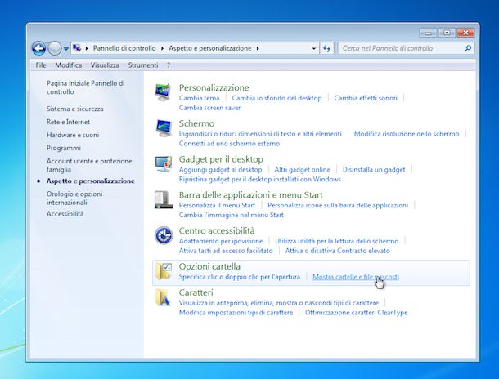The width and height of the screenshot is (499, 379).
Task: Open the Modifica menu
Action: point(69,65)
